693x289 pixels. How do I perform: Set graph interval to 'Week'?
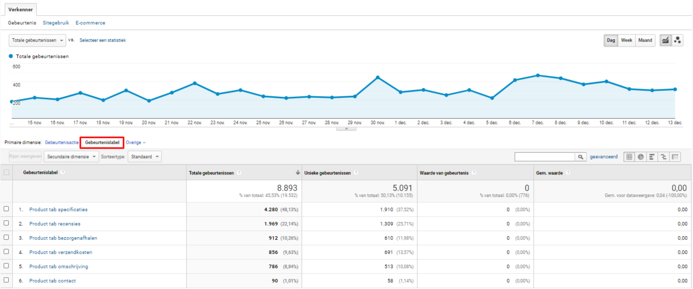coord(626,41)
